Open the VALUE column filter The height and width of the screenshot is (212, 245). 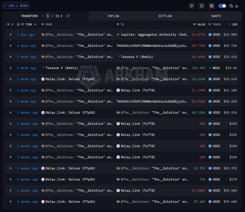(x=194, y=24)
